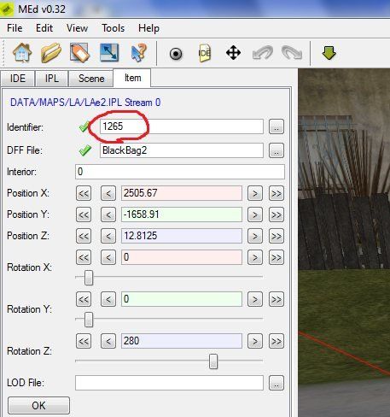The image size is (390, 417).
Task: Switch to the Scene tab
Action: 91,79
